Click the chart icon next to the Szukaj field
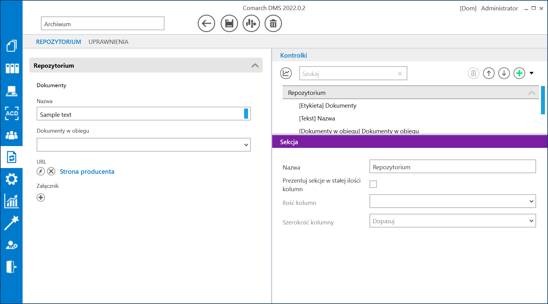Viewport: 548px width, 304px height. [286, 73]
